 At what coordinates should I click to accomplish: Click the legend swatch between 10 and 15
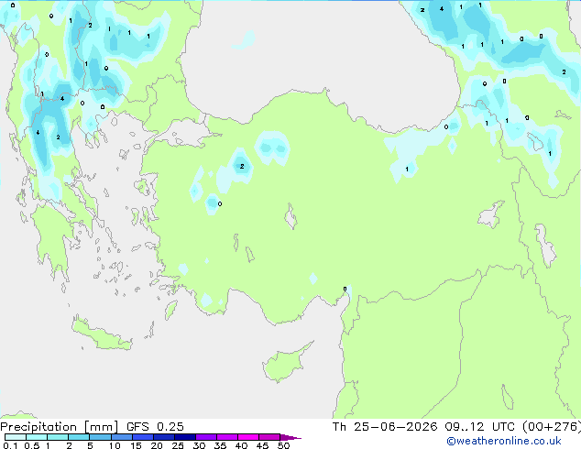pyautogui.click(x=122, y=437)
